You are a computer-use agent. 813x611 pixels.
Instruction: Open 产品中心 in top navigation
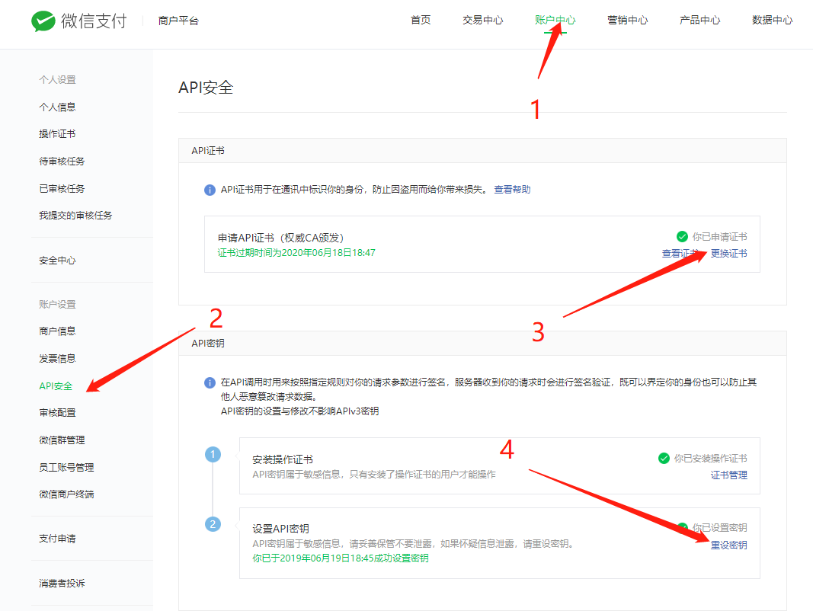700,21
